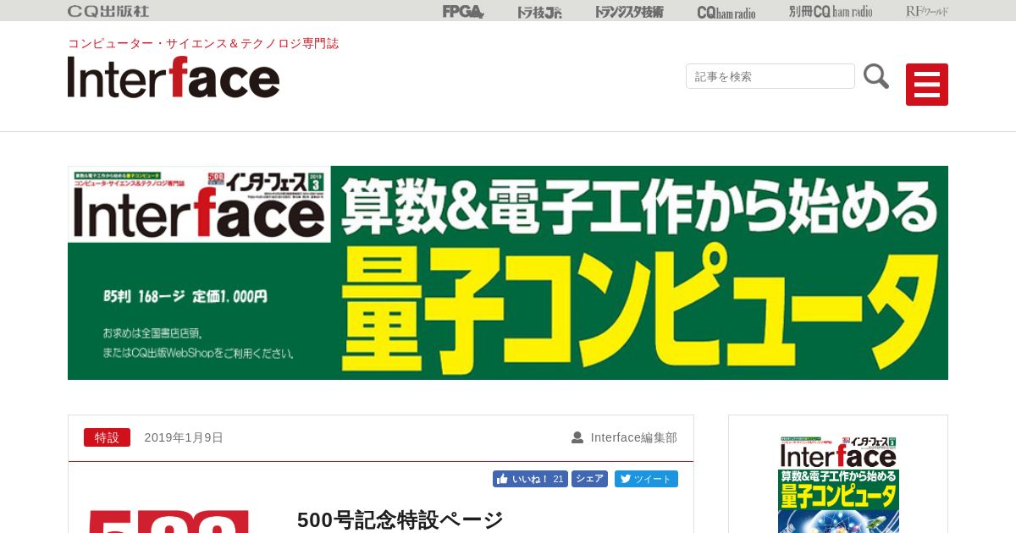
Task: Open the トランジスタ技術 magazine link
Action: [x=629, y=12]
